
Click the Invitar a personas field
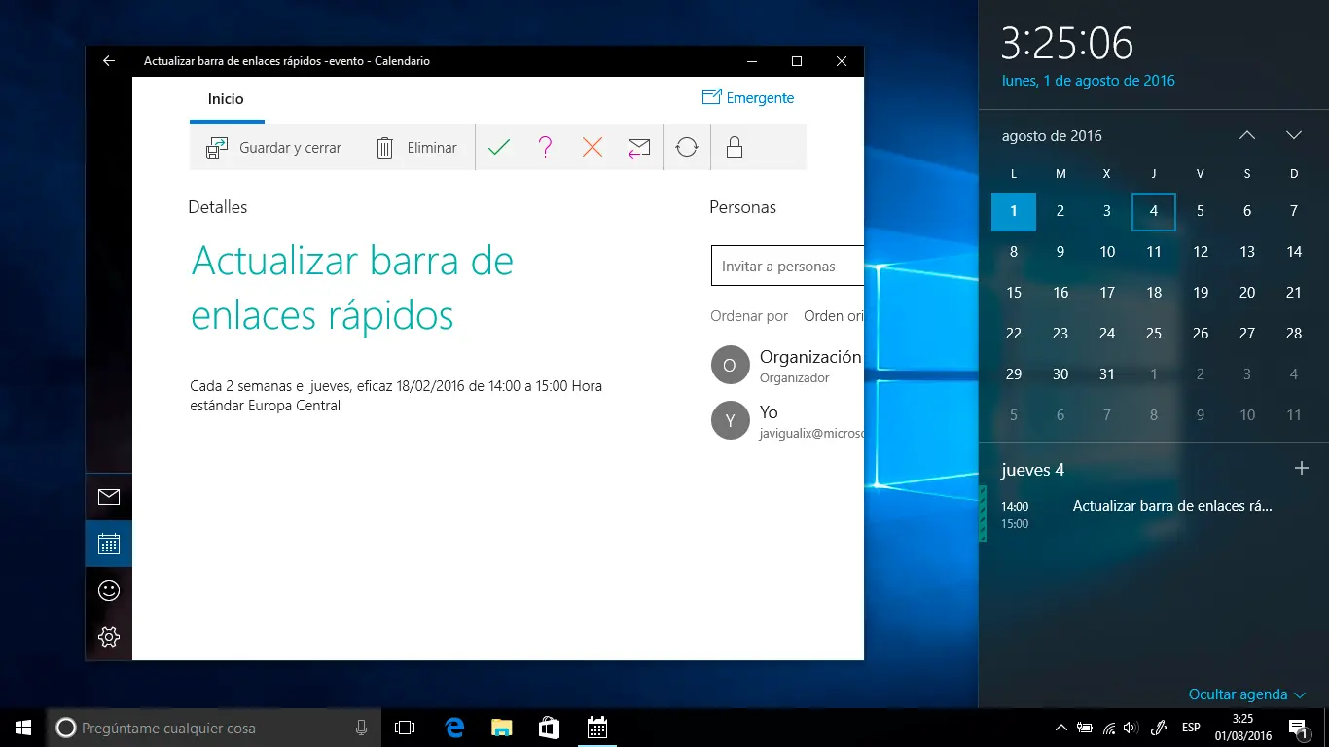(x=783, y=265)
